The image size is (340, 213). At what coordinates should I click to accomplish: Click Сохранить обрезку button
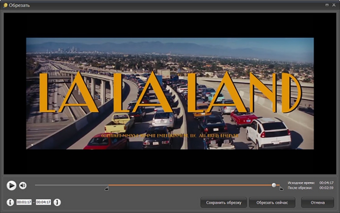pos(223,203)
